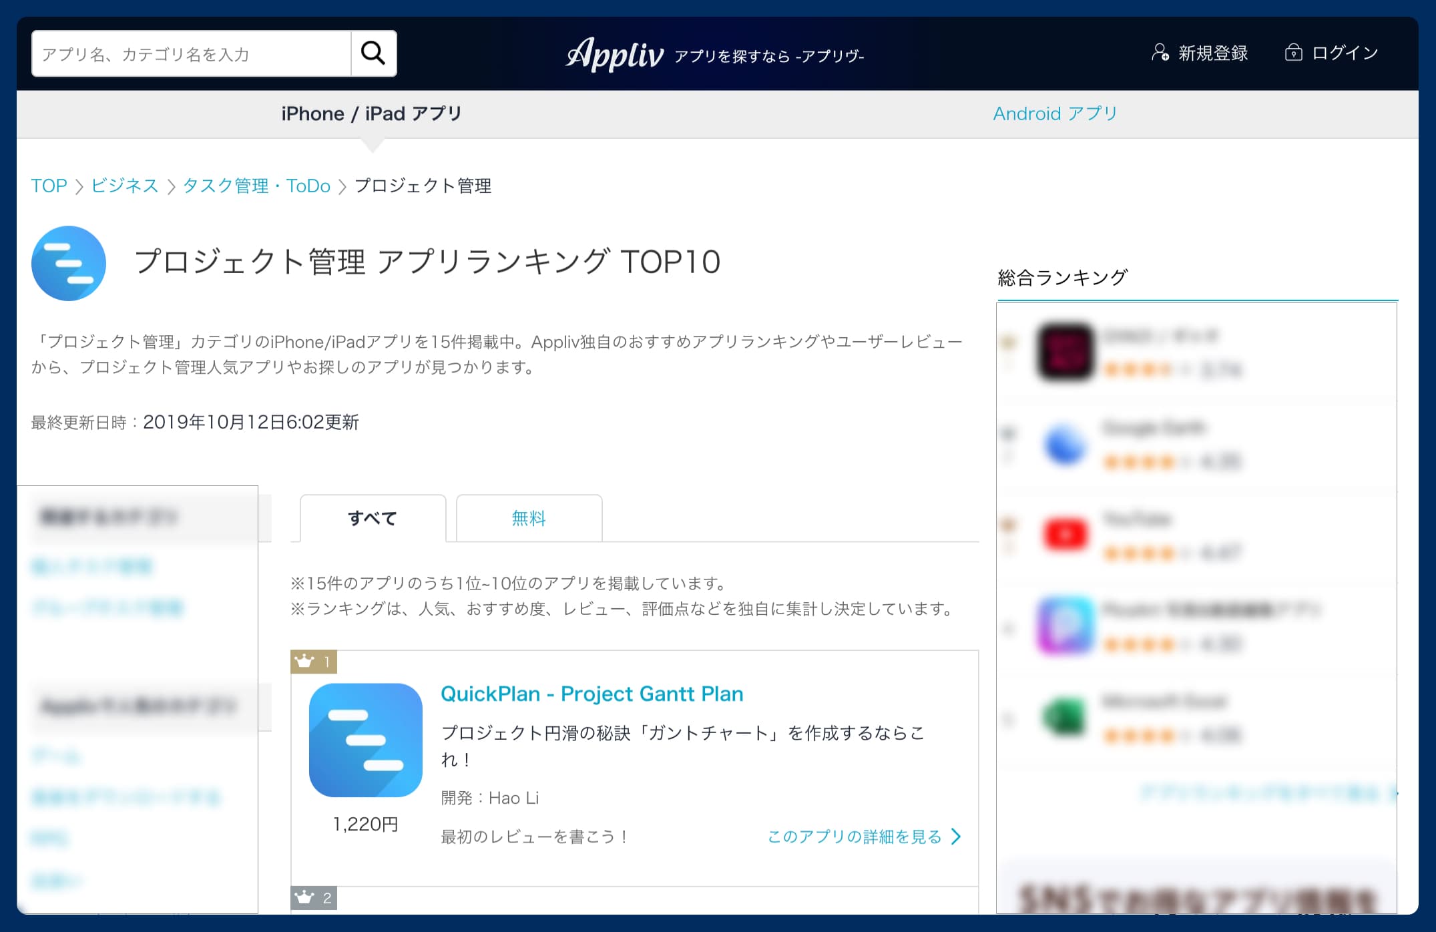Click the dark red app icon ranked first
1436x932 pixels.
tap(1065, 352)
